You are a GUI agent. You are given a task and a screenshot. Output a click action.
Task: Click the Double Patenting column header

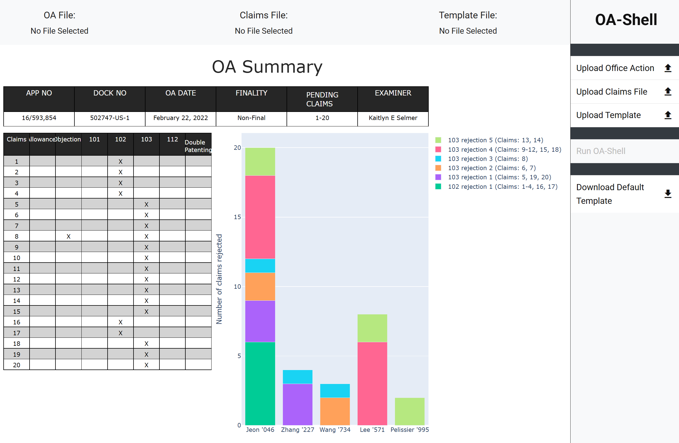(198, 146)
